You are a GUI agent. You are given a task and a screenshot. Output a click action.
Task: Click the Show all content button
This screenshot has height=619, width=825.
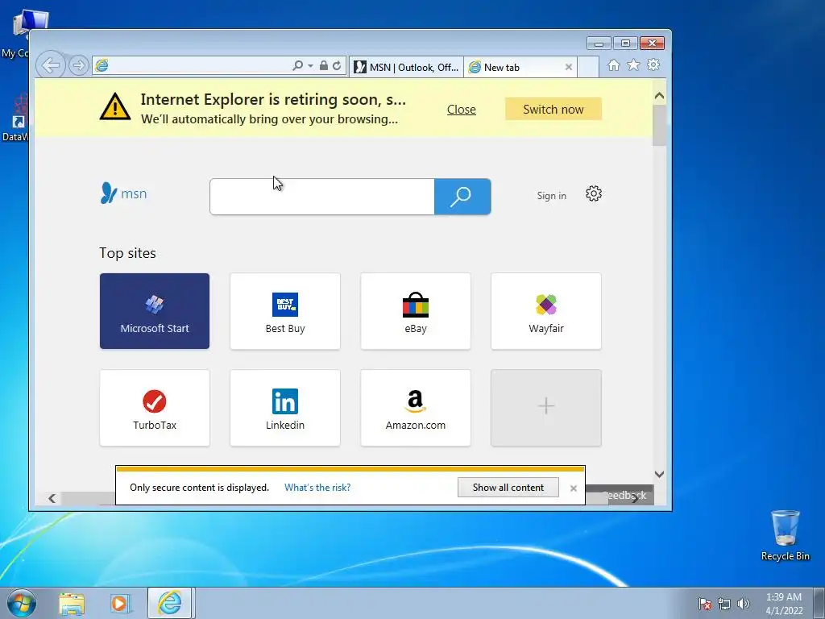tap(508, 488)
